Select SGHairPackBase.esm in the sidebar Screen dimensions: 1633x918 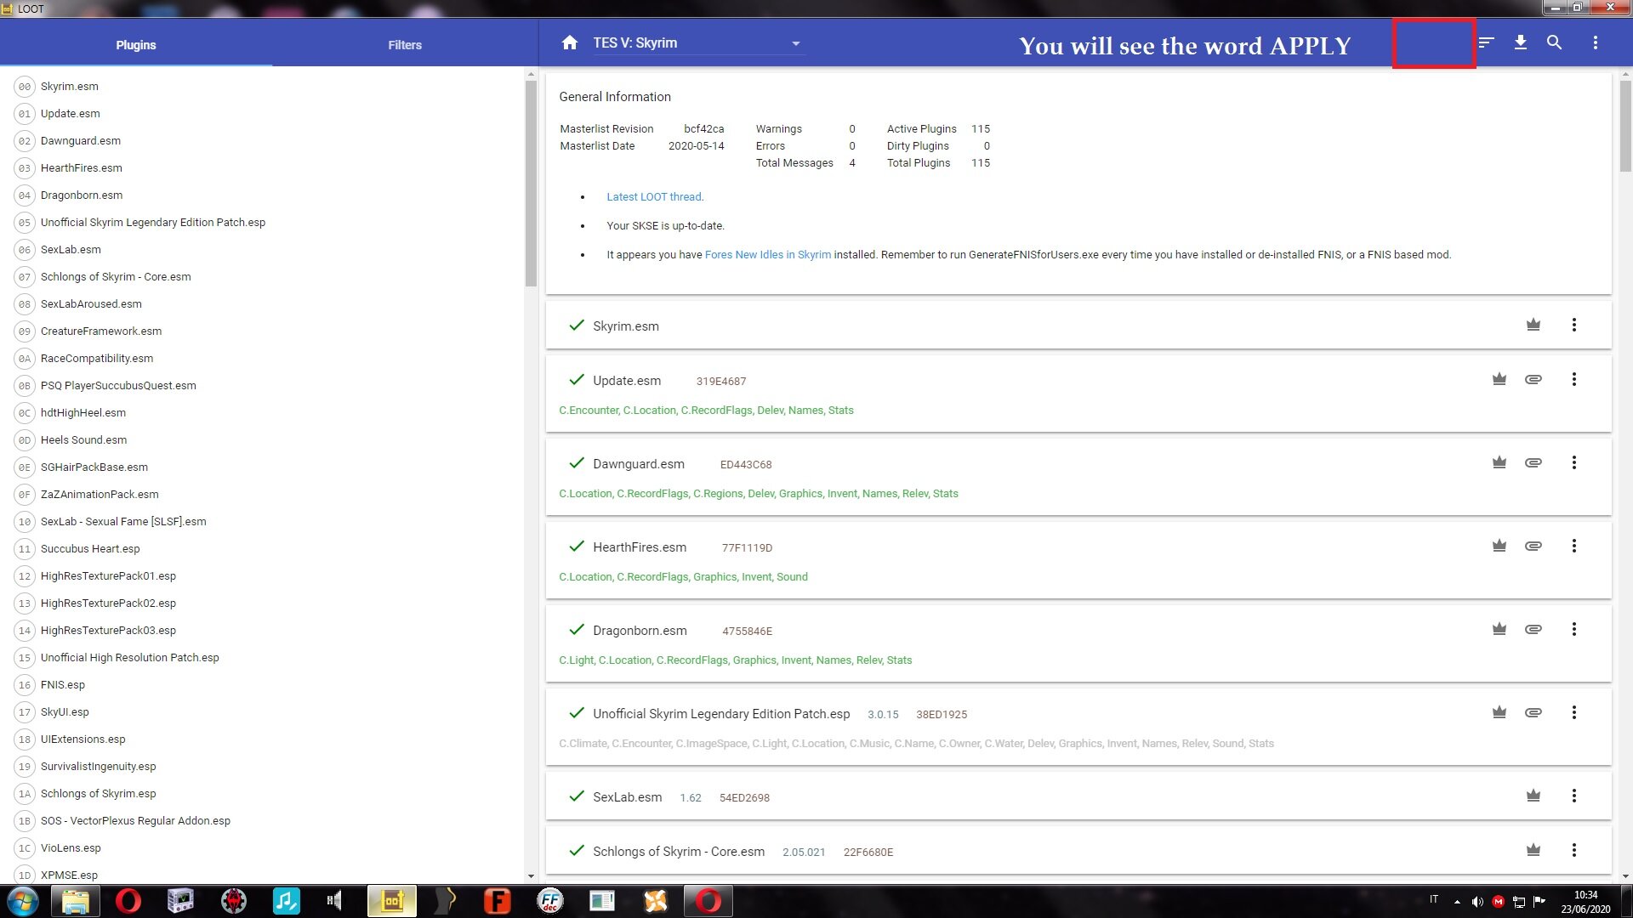click(264, 467)
